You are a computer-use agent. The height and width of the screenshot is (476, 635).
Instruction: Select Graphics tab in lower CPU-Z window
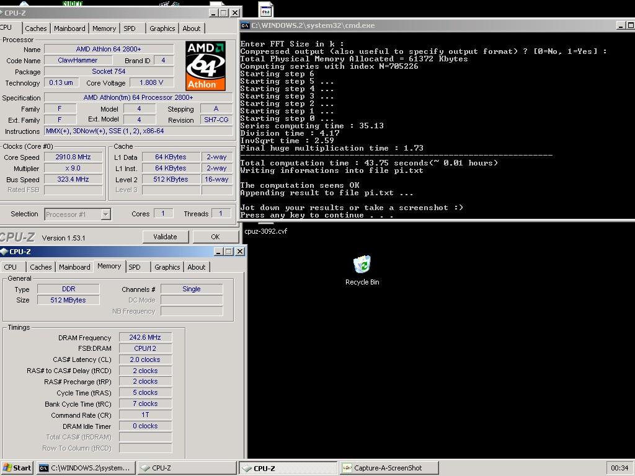coord(167,267)
